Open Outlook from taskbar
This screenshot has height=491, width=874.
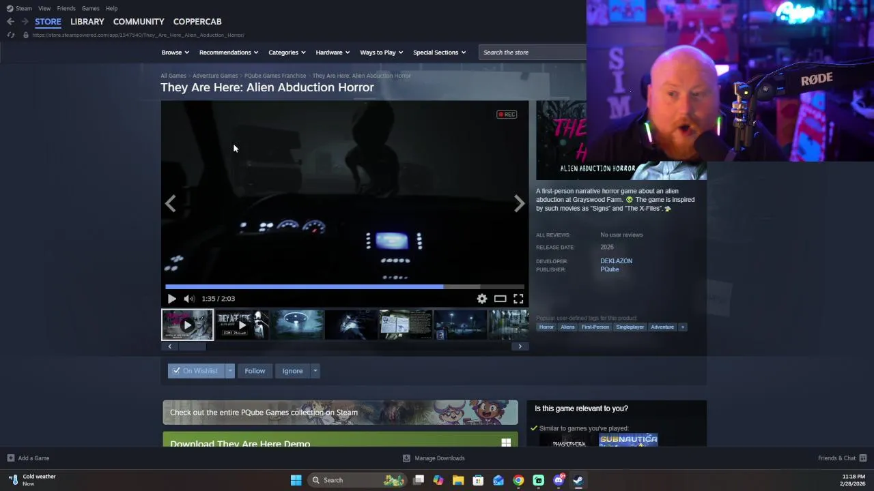tap(498, 480)
